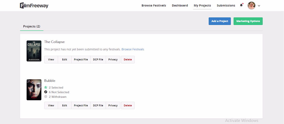Click the FilmFreeway logo
Screen dimensions: 284x124
point(34,6)
